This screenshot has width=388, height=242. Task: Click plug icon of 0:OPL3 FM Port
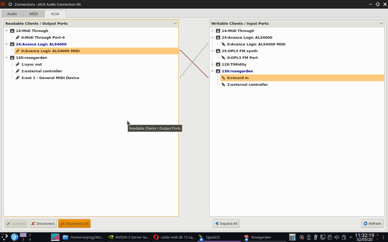tap(223, 58)
